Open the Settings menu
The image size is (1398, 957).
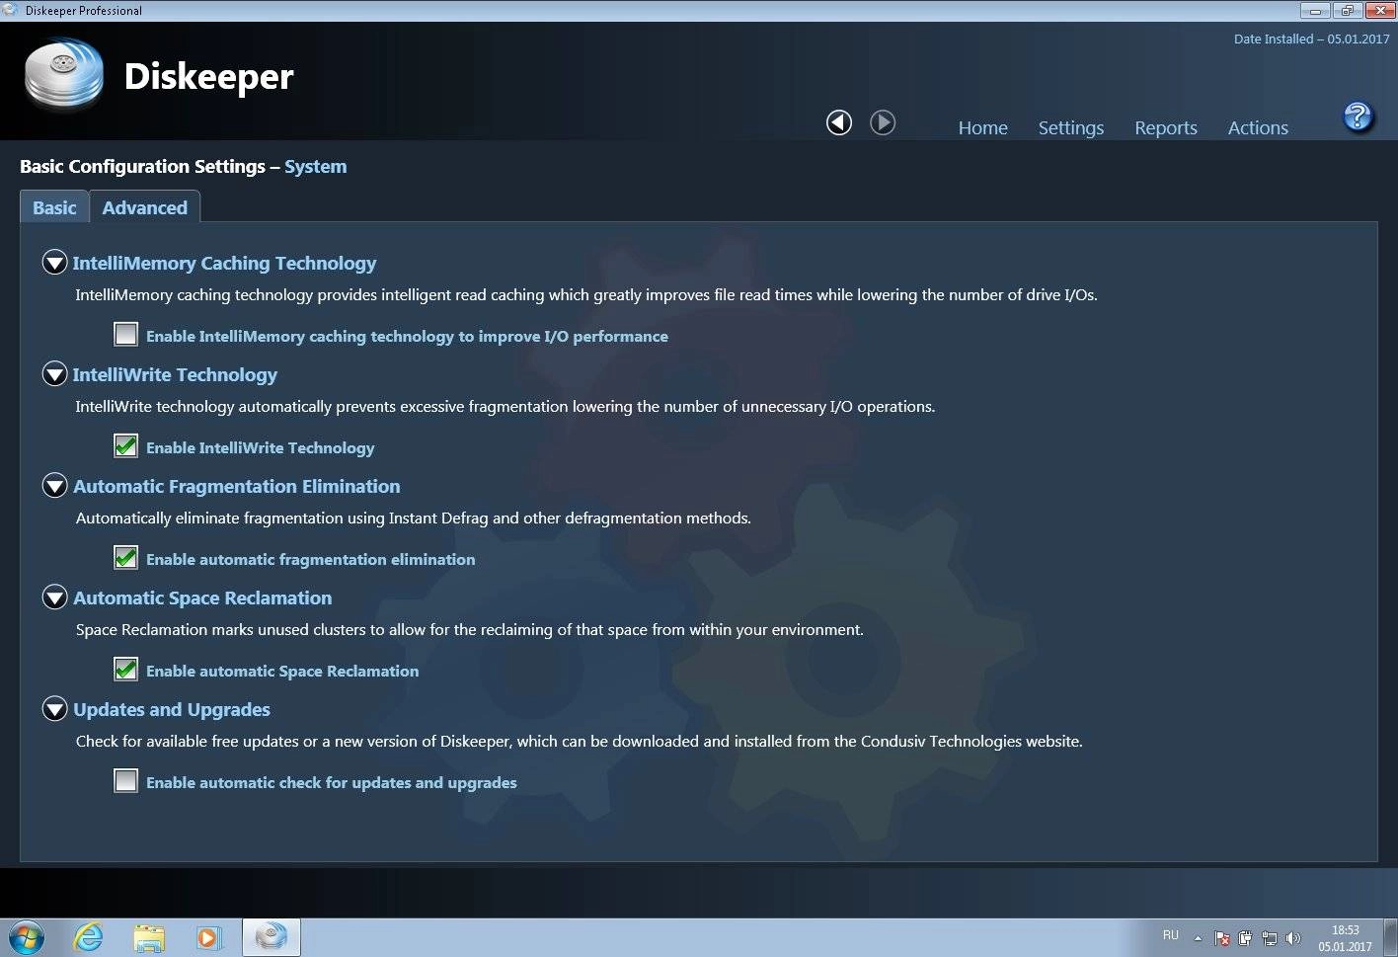coord(1071,127)
